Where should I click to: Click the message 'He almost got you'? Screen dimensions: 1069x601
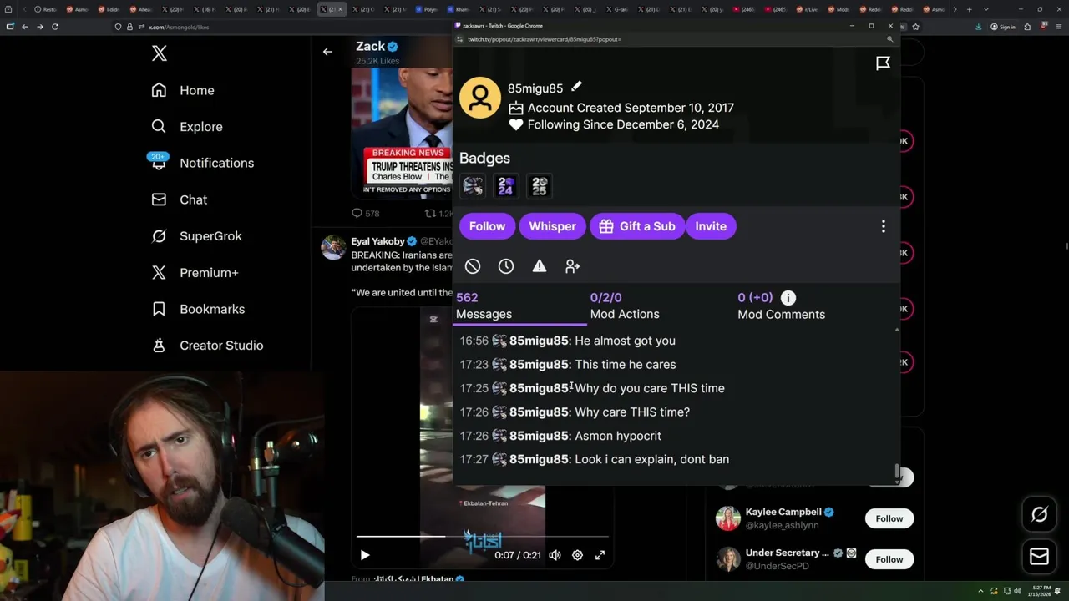[626, 341]
